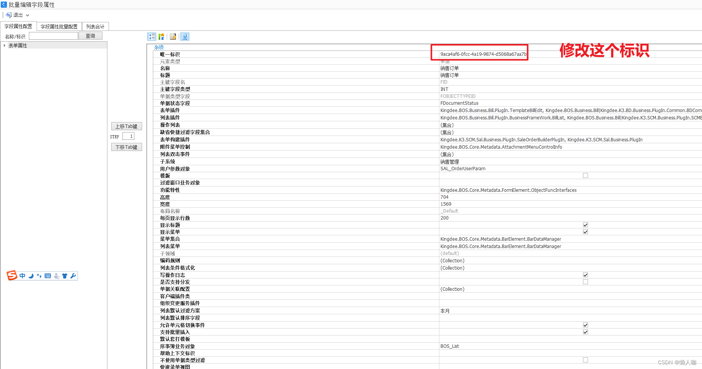Click the property pages key icon
Screen dimensions: 702x369
(x=173, y=37)
